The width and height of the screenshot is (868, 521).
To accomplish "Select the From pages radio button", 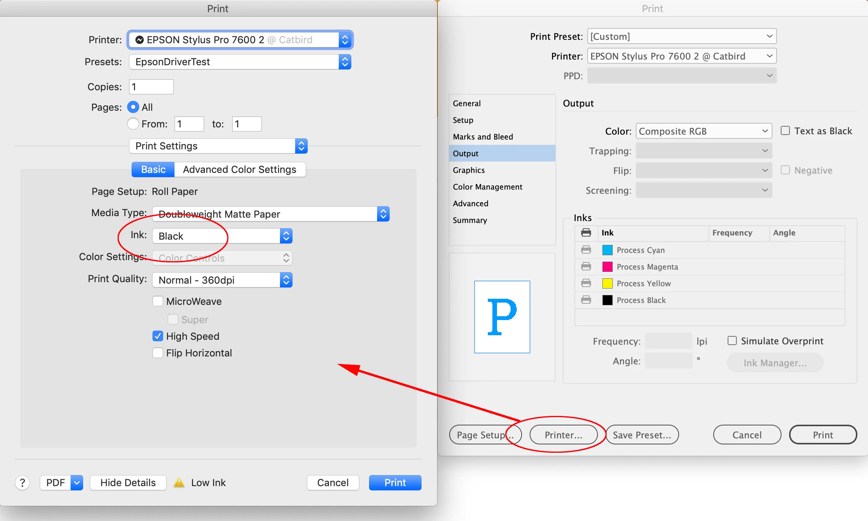I will (133, 124).
